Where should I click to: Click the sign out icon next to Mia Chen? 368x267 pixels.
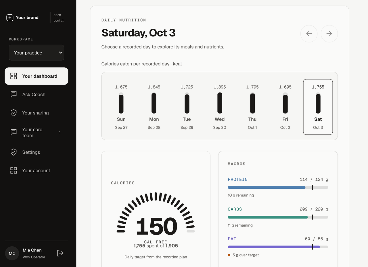60,253
